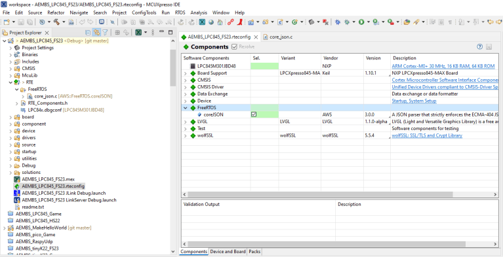Open the Refactor menu

coord(56,13)
